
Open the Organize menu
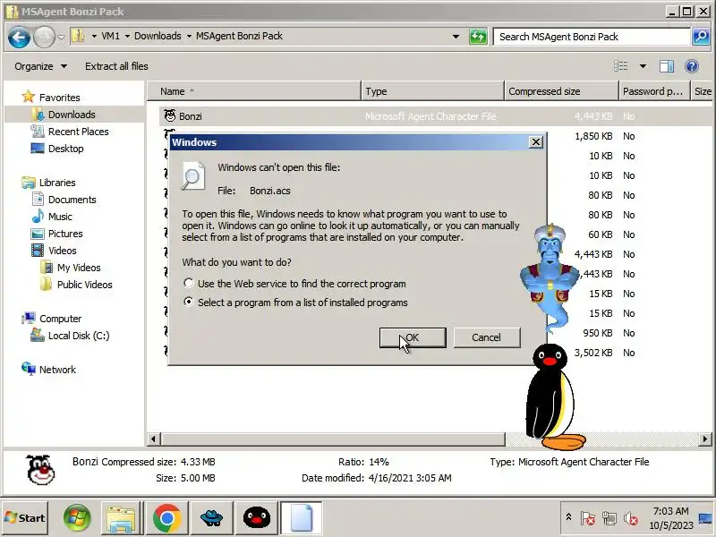tap(40, 66)
